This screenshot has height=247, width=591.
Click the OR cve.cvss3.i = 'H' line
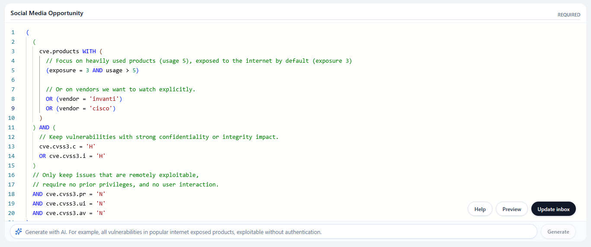pyautogui.click(x=73, y=156)
